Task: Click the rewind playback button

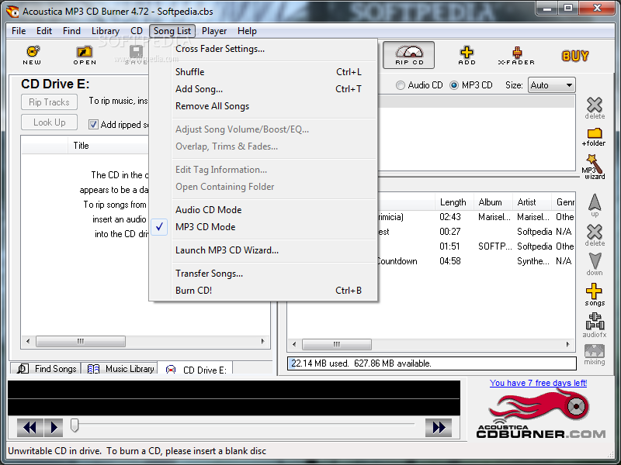Action: (29, 428)
